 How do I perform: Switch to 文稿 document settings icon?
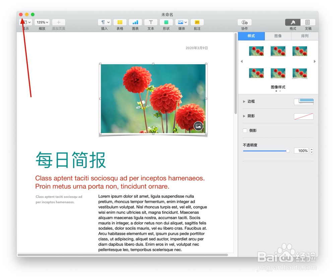(308, 22)
